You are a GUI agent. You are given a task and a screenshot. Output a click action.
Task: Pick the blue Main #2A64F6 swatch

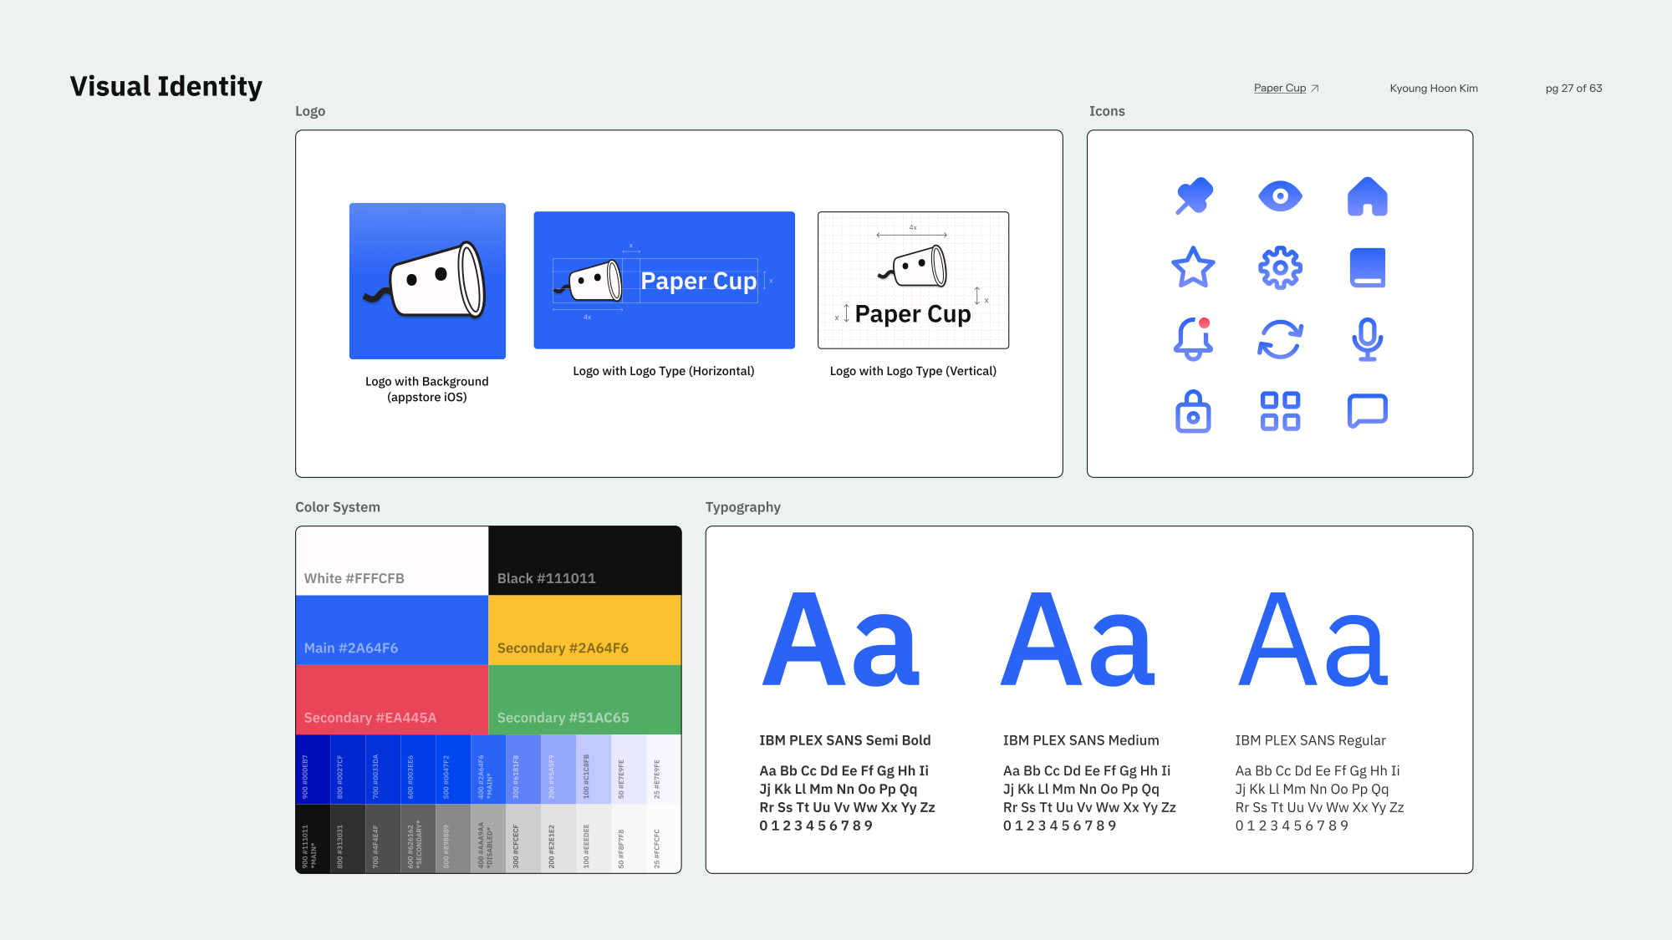coord(392,630)
